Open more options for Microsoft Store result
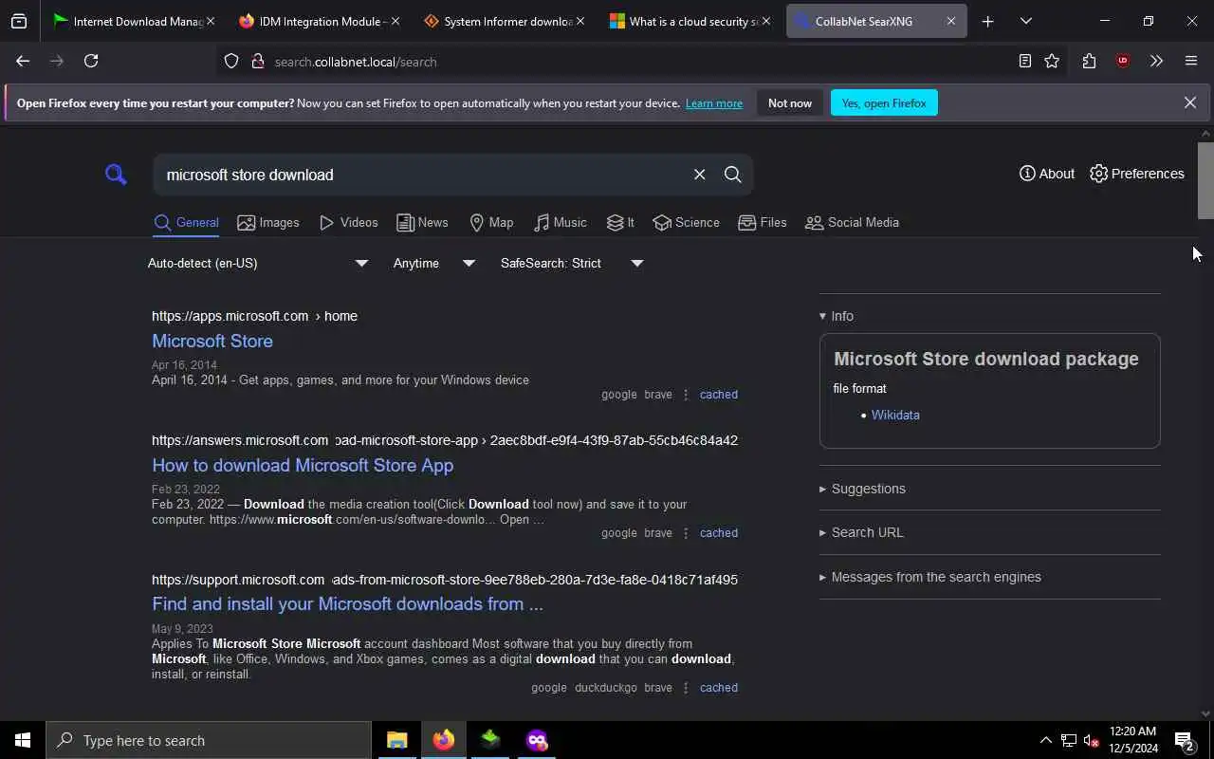Screen dimensions: 1214x759 click(x=686, y=395)
